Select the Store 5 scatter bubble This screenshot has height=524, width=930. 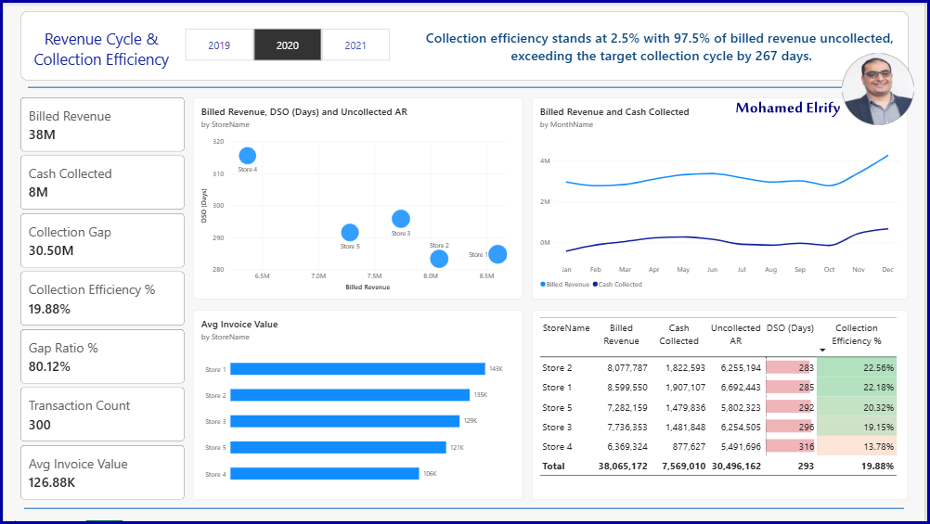(350, 233)
